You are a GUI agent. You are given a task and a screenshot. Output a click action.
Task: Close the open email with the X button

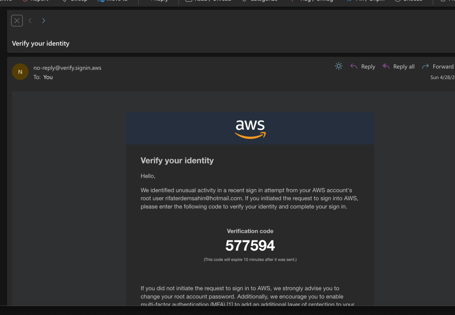[x=17, y=20]
